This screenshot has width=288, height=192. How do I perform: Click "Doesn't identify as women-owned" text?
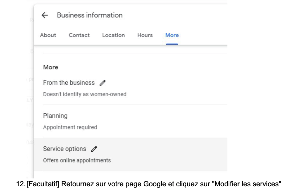click(x=85, y=94)
